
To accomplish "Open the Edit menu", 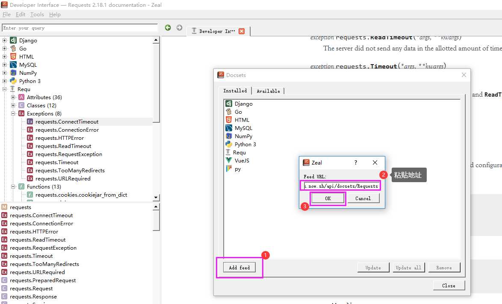I will tap(21, 15).
